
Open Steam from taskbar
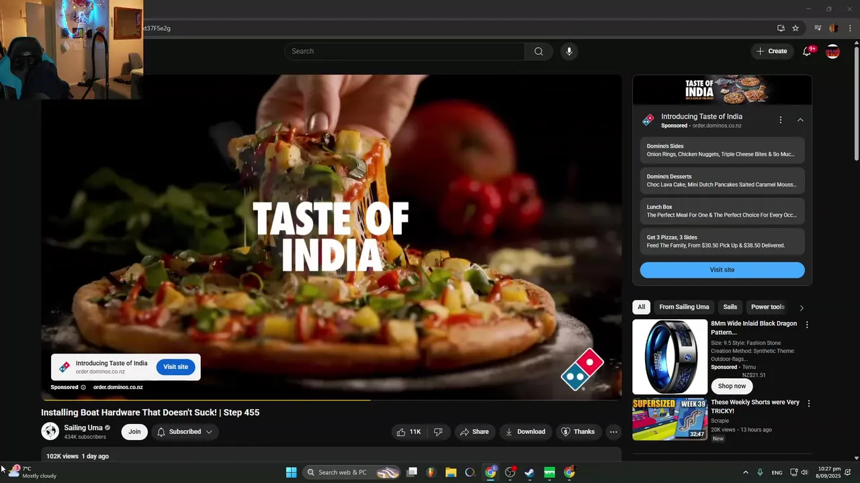pyautogui.click(x=529, y=472)
